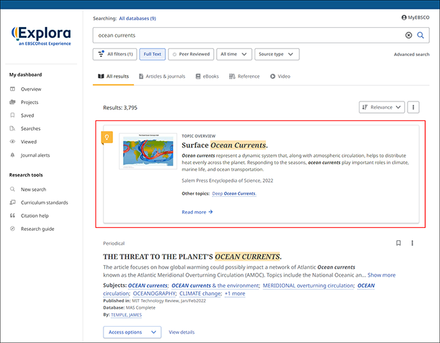Click the Salem Press Encyclopedia source text
Image resolution: width=440 pixels, height=343 pixels.
point(227,181)
